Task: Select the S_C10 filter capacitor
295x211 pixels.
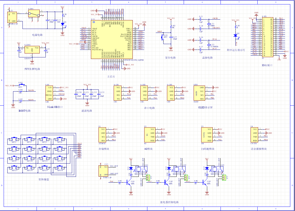Action: tap(76, 94)
